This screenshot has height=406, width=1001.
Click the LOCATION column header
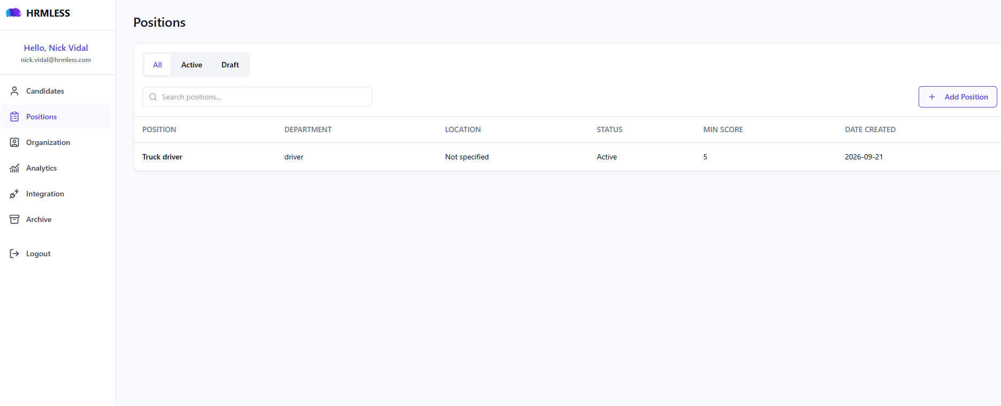tap(463, 129)
